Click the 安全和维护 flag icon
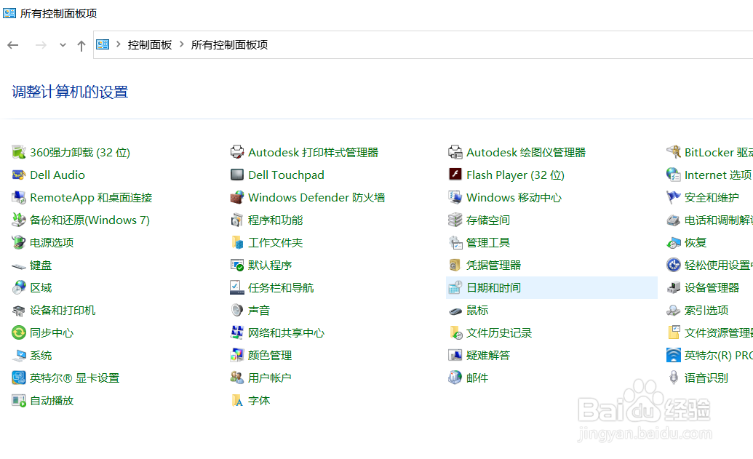753x459 pixels. coord(674,197)
